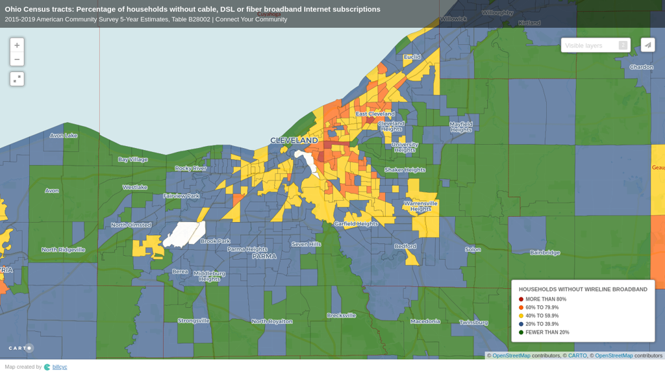Viewport: 665px width, 374px height.
Task: Toggle fullscreen map view
Action: tap(17, 79)
